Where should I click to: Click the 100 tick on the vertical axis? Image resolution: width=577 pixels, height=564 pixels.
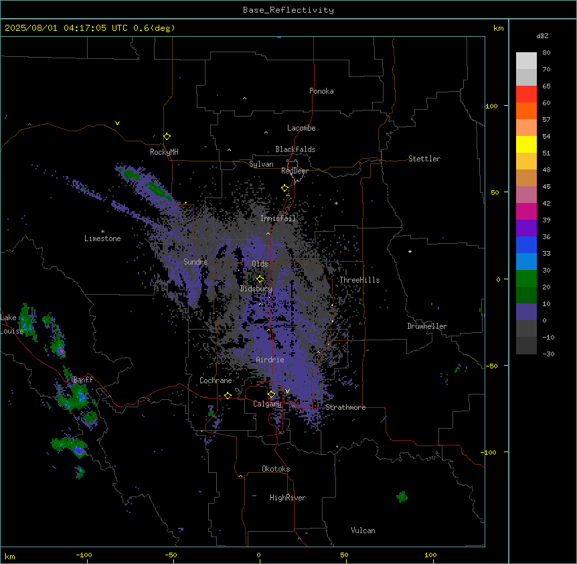tap(491, 106)
